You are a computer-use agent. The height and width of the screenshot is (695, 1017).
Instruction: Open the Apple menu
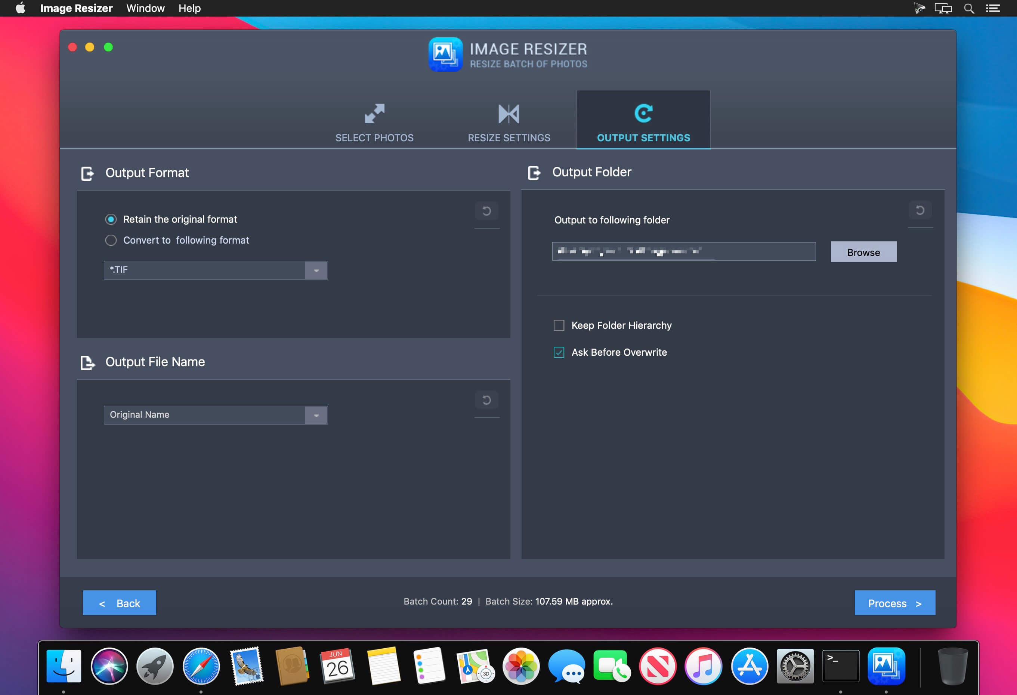click(x=20, y=8)
